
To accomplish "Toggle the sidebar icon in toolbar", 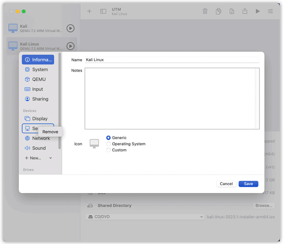I will click(x=103, y=11).
